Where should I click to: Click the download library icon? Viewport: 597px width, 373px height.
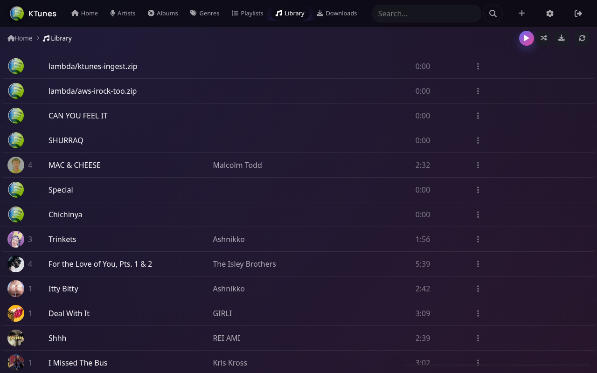click(x=562, y=38)
